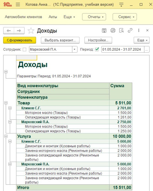Click the save report diskette icon
Screen dimensions: 153x191
click(x=104, y=31)
